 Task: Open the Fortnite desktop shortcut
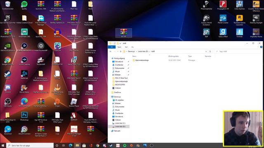[239, 33]
